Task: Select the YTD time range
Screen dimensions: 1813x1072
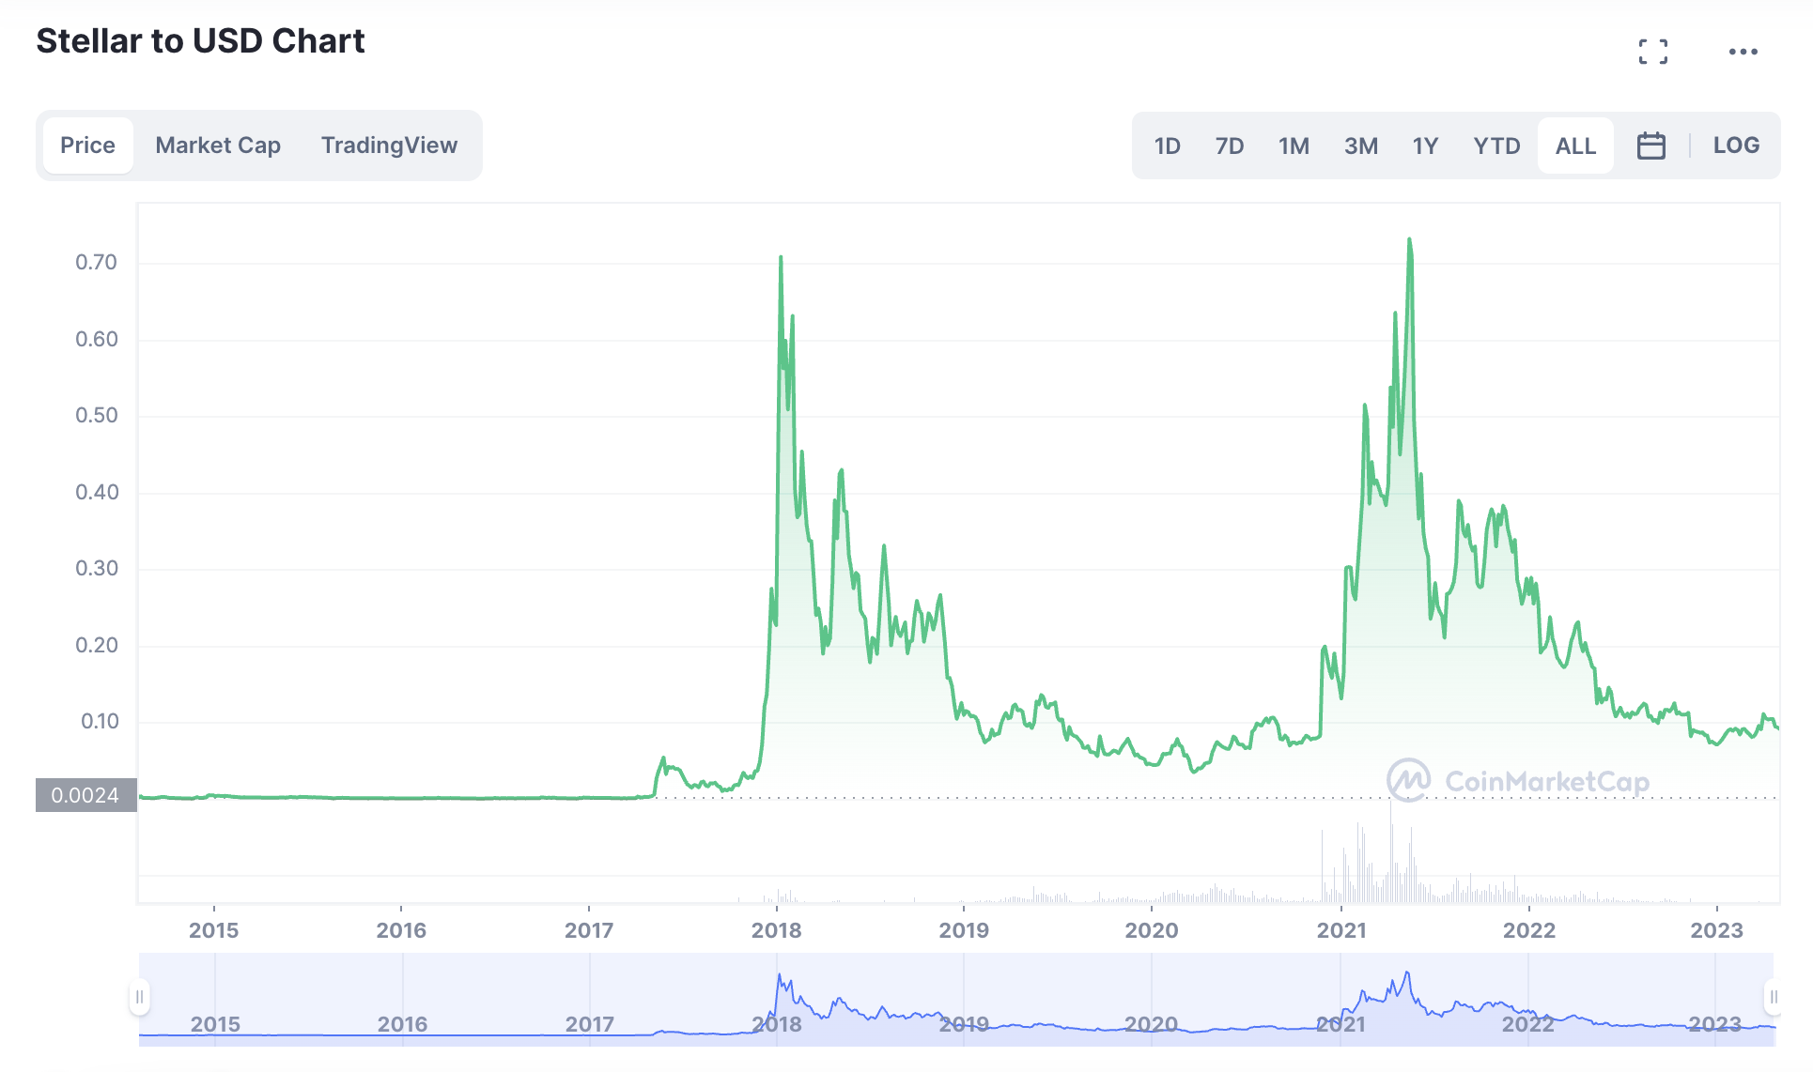Action: [1496, 145]
